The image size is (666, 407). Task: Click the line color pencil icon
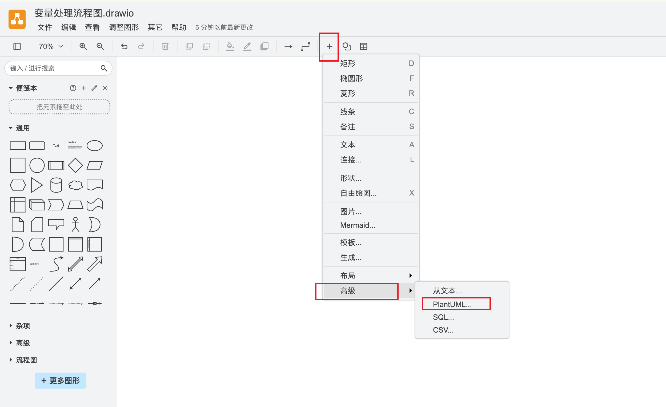coord(247,46)
